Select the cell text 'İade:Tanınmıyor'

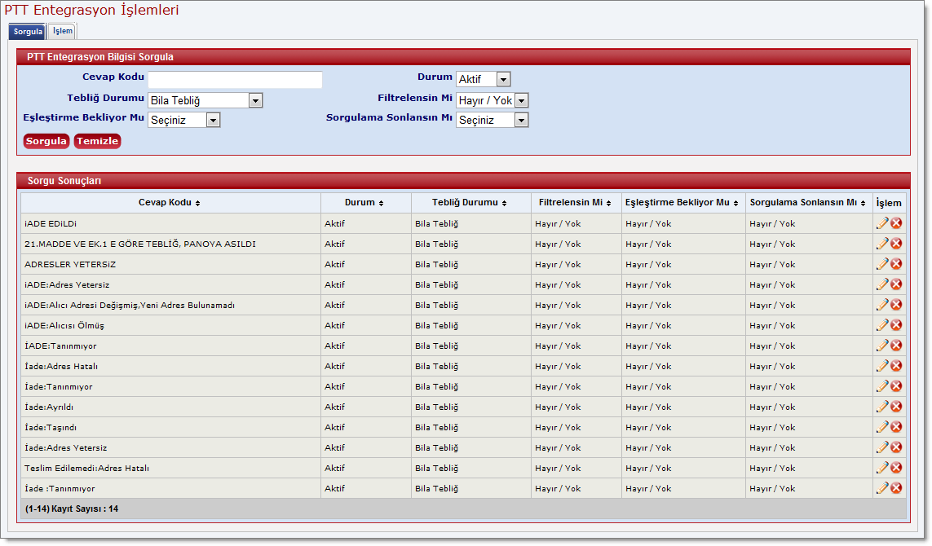click(58, 387)
